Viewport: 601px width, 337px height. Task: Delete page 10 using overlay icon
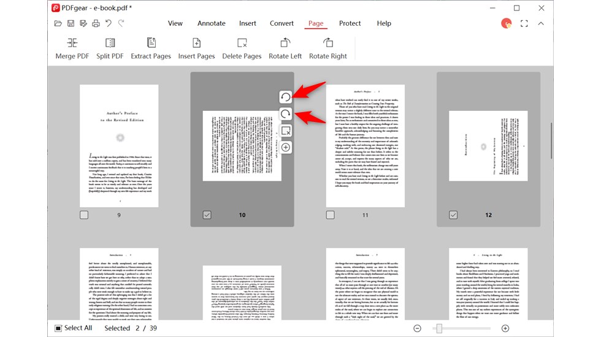coord(286,131)
